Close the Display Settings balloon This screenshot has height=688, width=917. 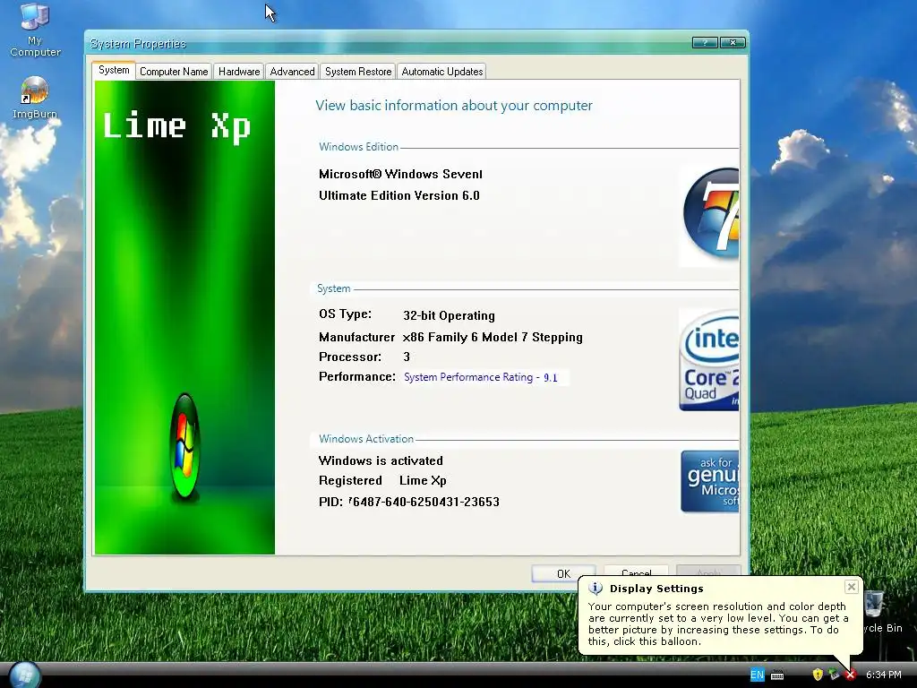click(x=852, y=587)
